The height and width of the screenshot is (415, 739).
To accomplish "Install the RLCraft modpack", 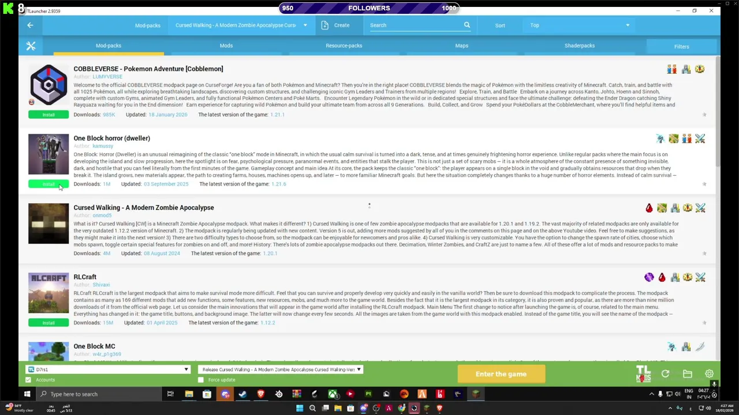I will coord(48,323).
